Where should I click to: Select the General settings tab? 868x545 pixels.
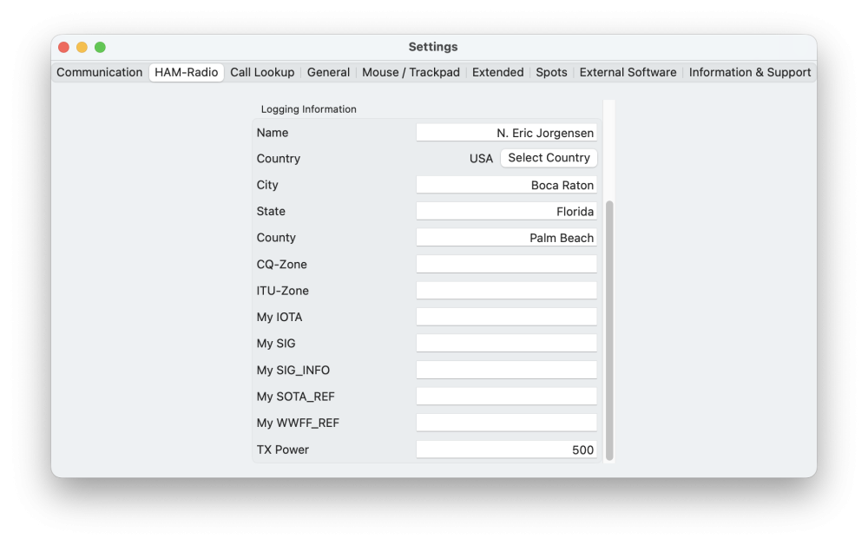point(328,72)
